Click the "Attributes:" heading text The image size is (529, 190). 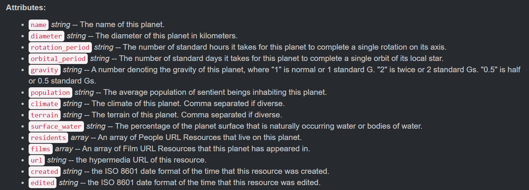(x=26, y=8)
